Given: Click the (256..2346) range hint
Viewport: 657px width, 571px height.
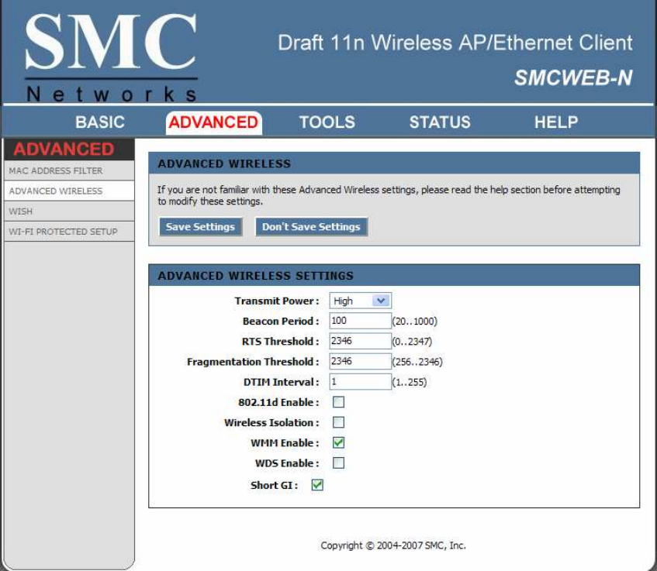Looking at the screenshot, I should pyautogui.click(x=417, y=362).
